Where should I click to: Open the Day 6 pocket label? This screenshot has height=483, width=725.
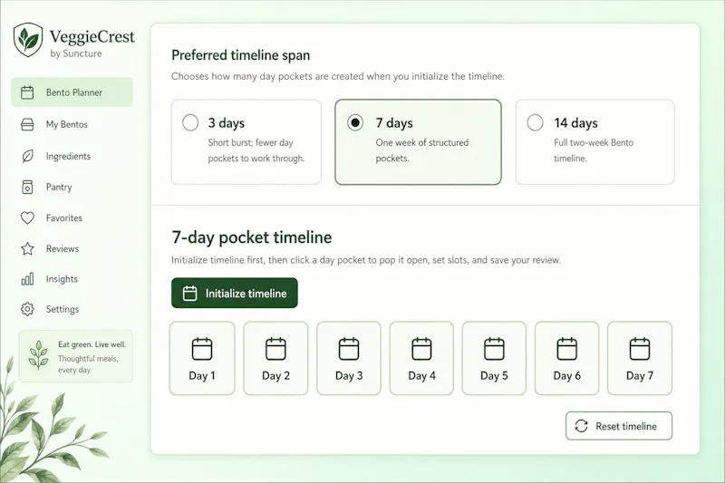pyautogui.click(x=567, y=376)
